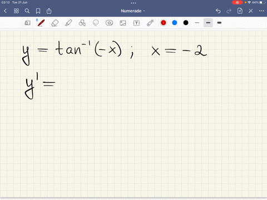Choose the red pen color
The width and height of the screenshot is (267, 200).
pyautogui.click(x=164, y=23)
